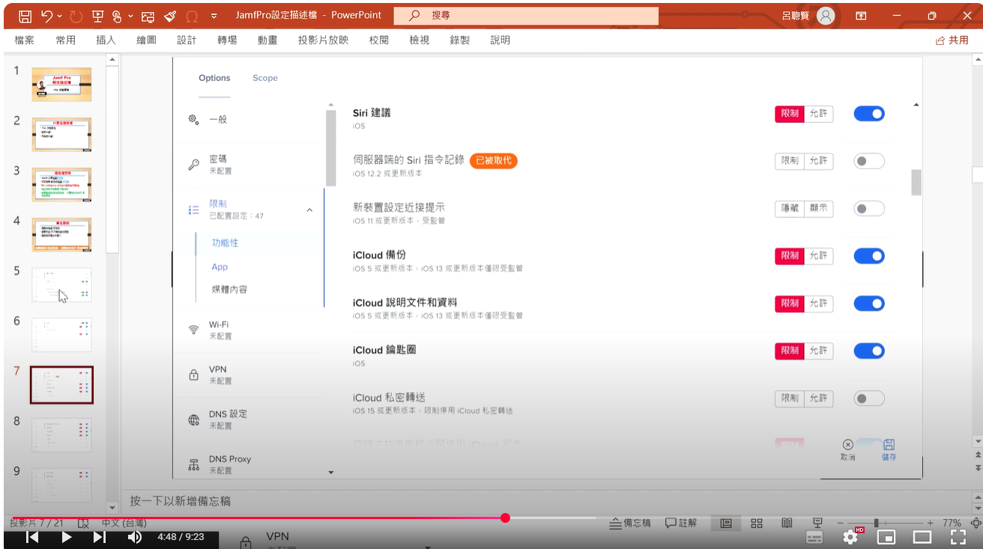
Task: Select slide 5 thumbnail
Action: [61, 285]
